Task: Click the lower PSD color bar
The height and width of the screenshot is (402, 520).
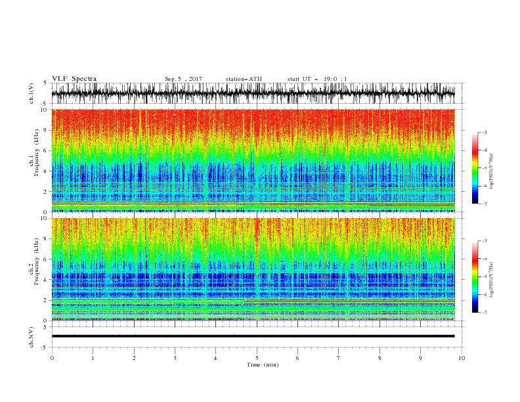Action: tap(475, 277)
